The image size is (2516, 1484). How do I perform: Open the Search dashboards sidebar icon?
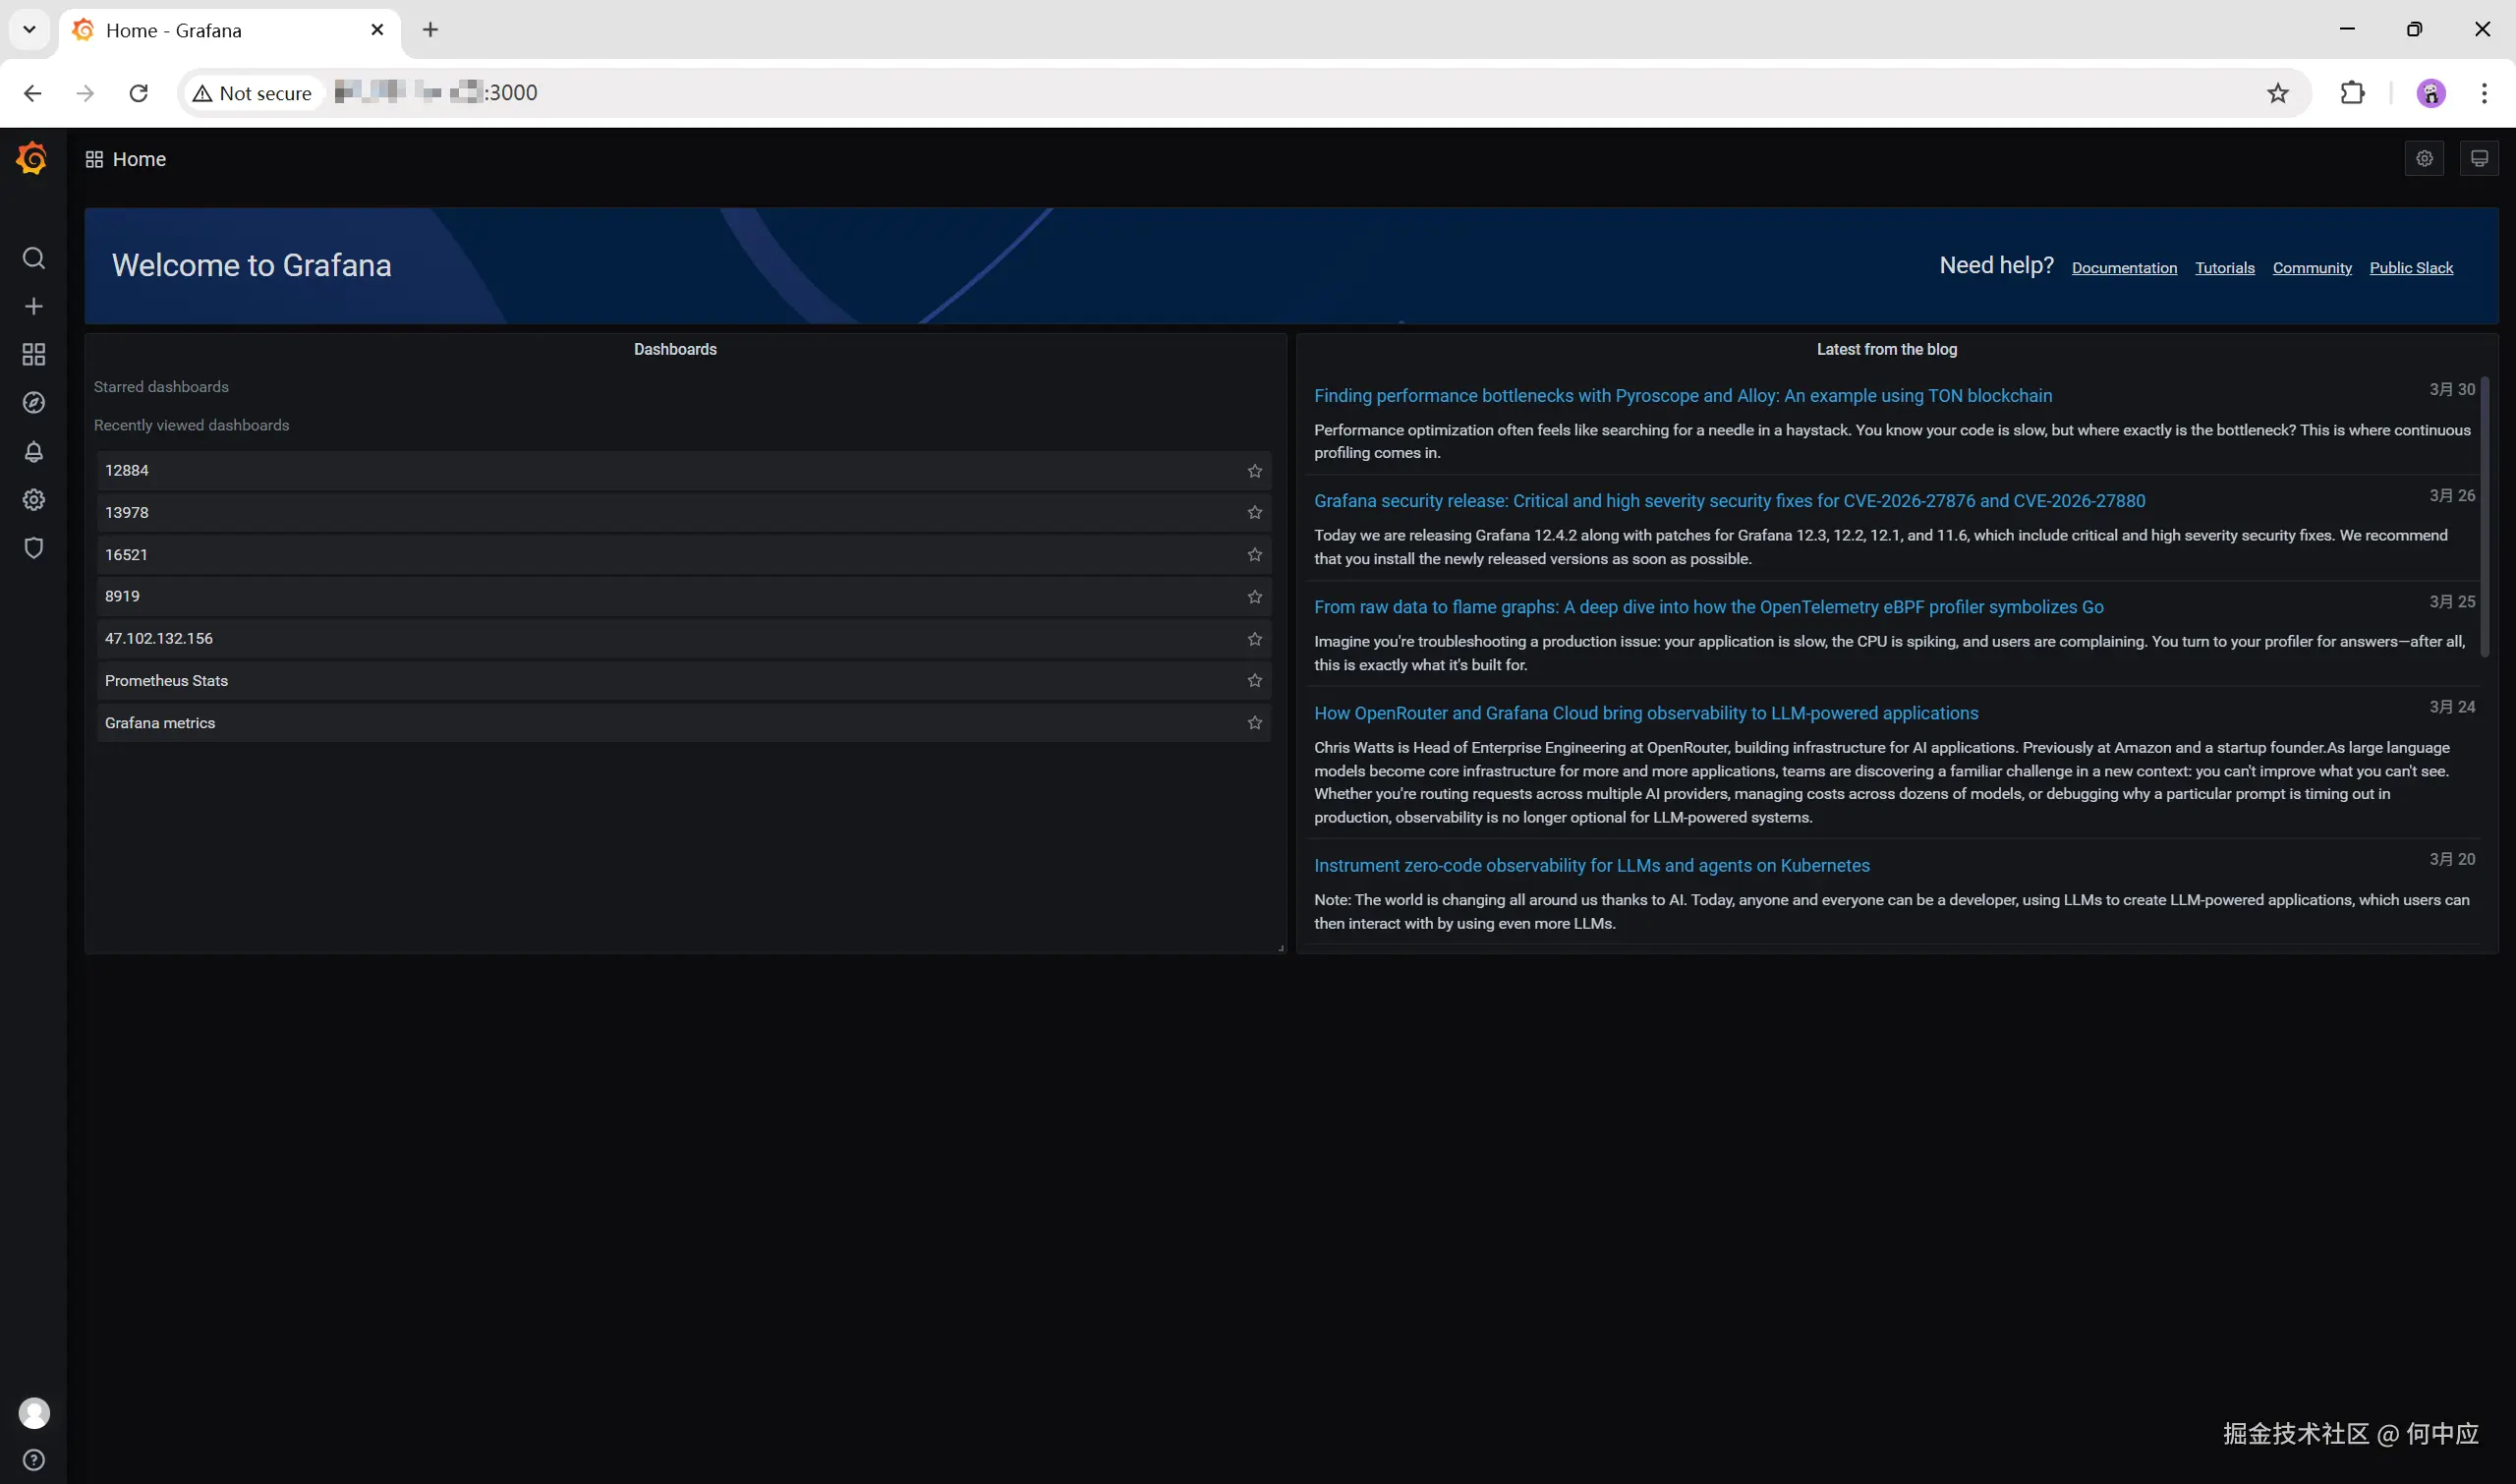coord(33,258)
